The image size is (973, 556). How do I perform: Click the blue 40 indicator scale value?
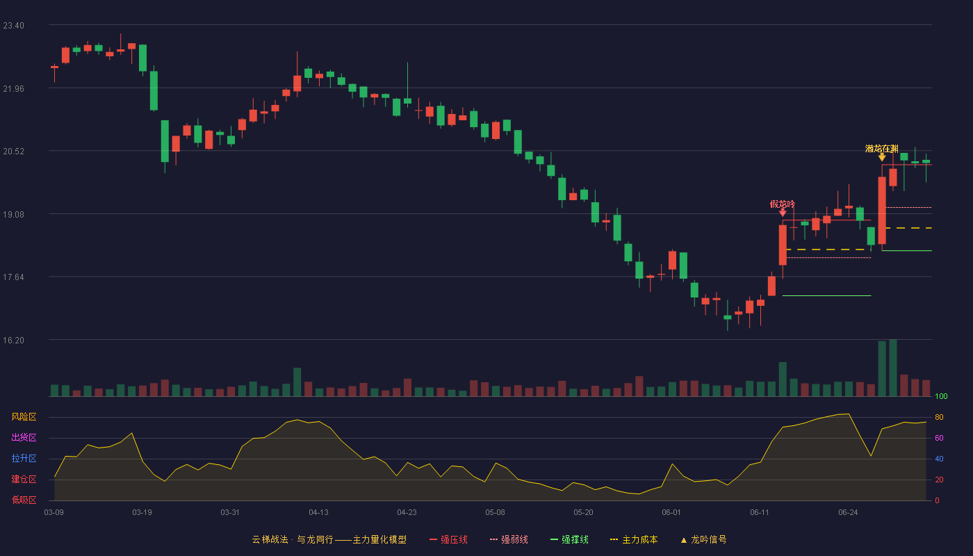coord(939,459)
